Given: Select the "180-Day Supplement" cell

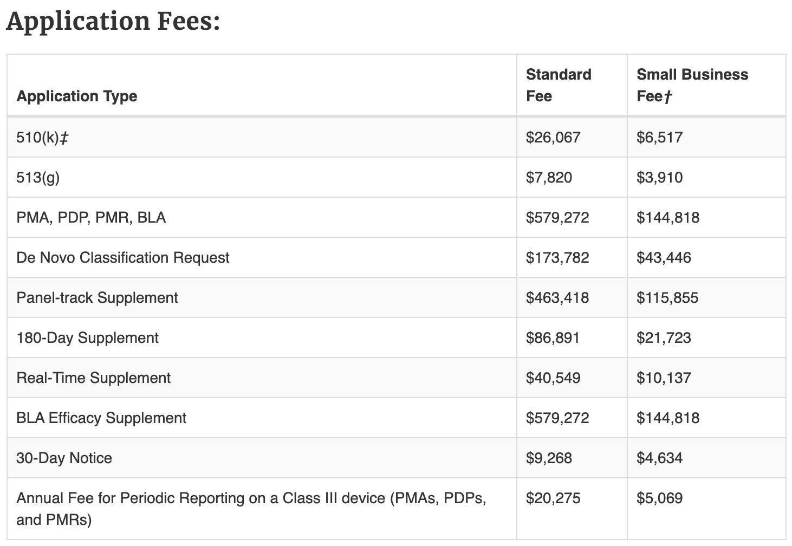Looking at the screenshot, I should [x=87, y=338].
